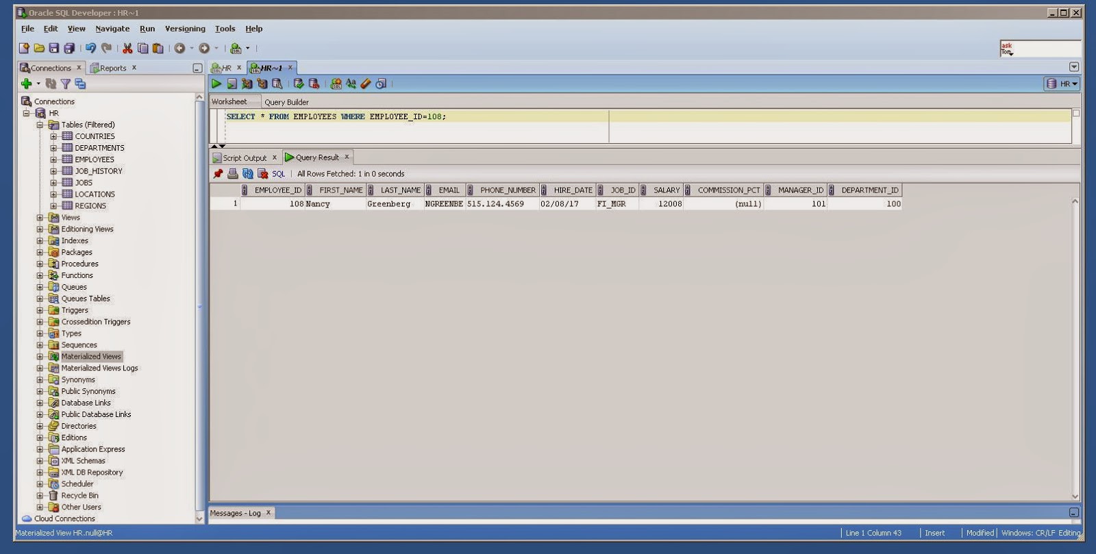Run statement with green play icon
This screenshot has height=554, width=1096.
pyautogui.click(x=216, y=84)
